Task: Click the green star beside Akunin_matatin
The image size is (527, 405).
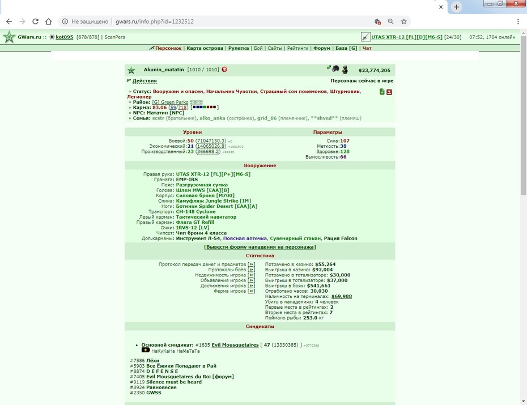Action: coord(131,70)
